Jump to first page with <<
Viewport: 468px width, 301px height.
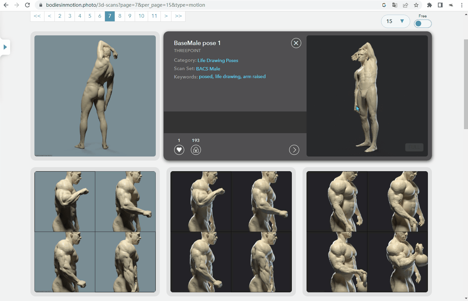[37, 16]
